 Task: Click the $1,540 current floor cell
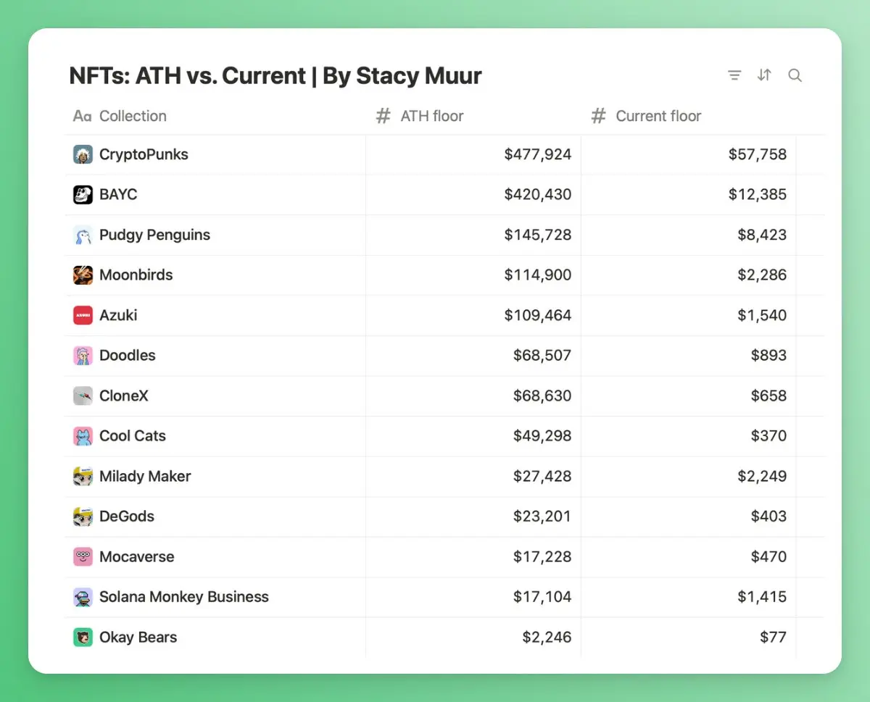coord(689,315)
